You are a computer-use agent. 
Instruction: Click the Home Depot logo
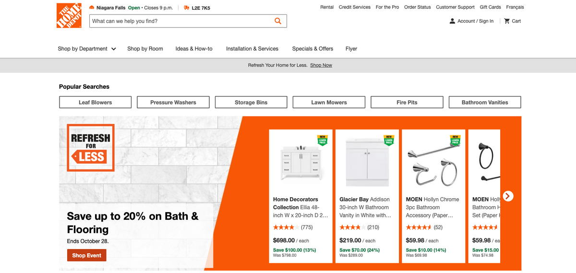(x=69, y=15)
